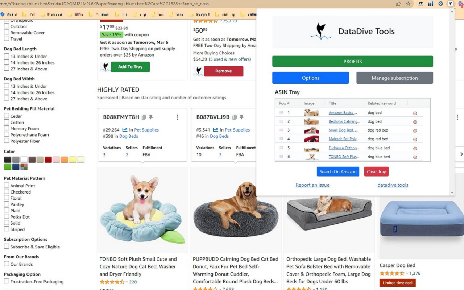Enable the Subscribe & Save Eligible checkbox

click(x=7, y=246)
